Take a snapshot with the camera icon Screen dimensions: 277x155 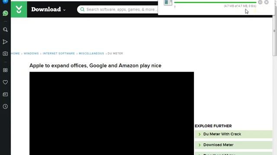click(5, 53)
